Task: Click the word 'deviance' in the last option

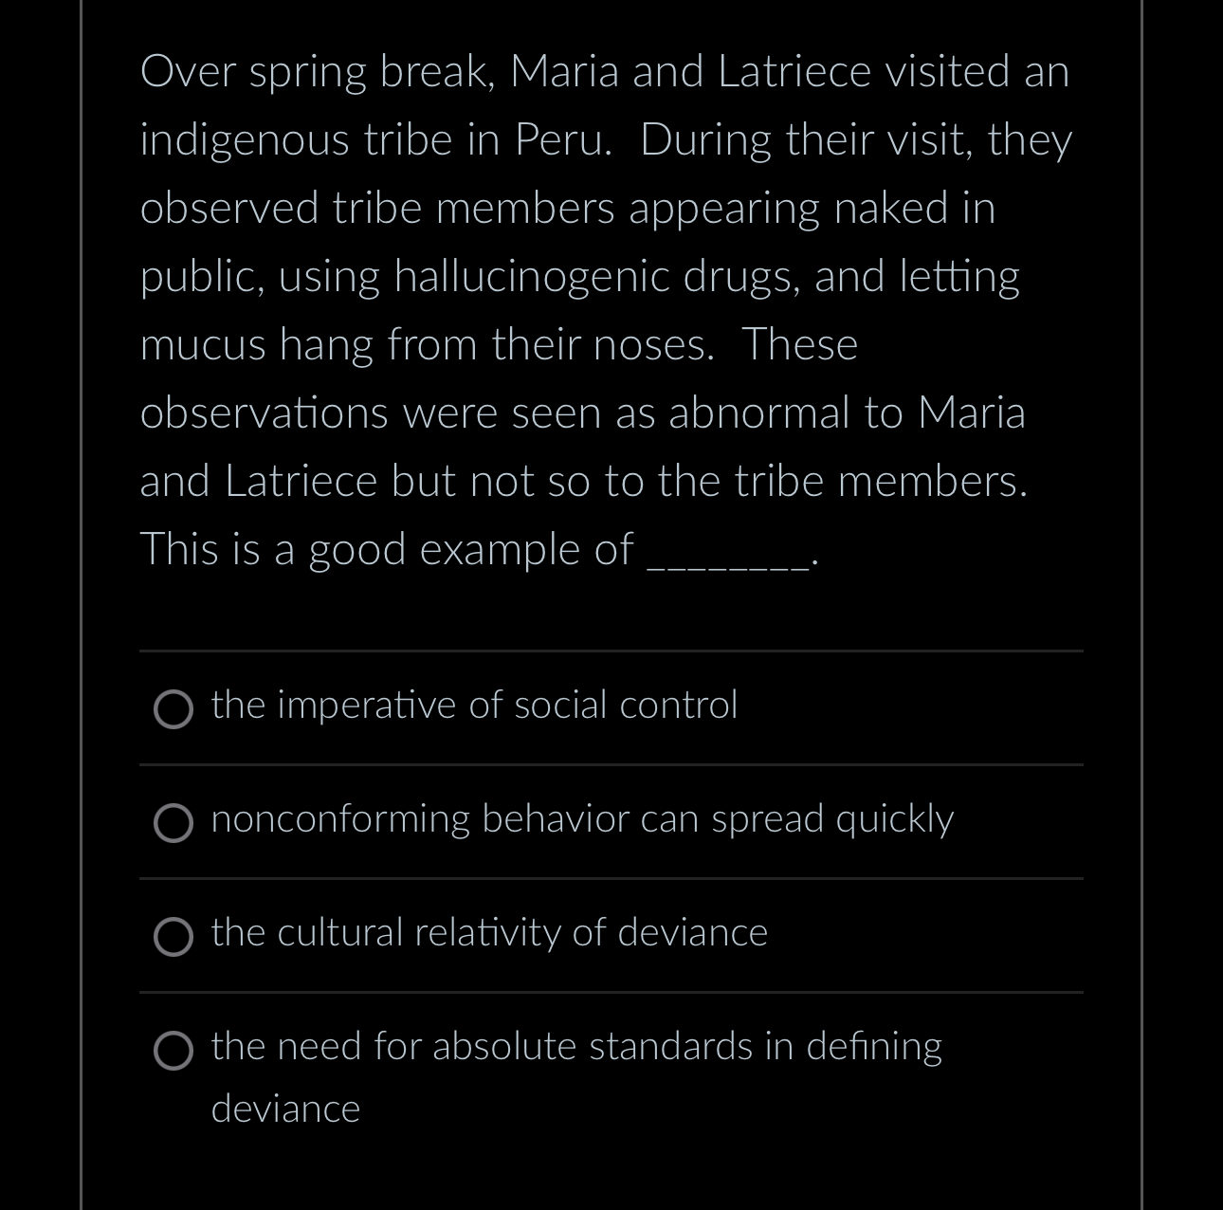Action: (284, 1107)
